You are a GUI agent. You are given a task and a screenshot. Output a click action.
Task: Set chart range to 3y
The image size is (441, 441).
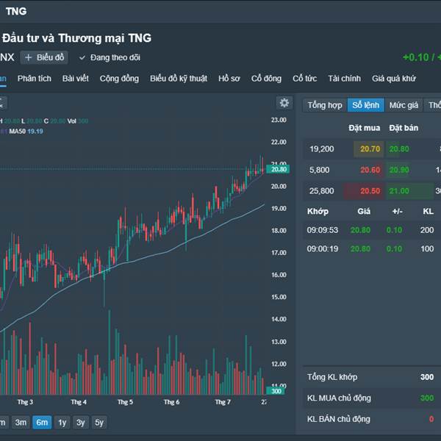(81, 422)
